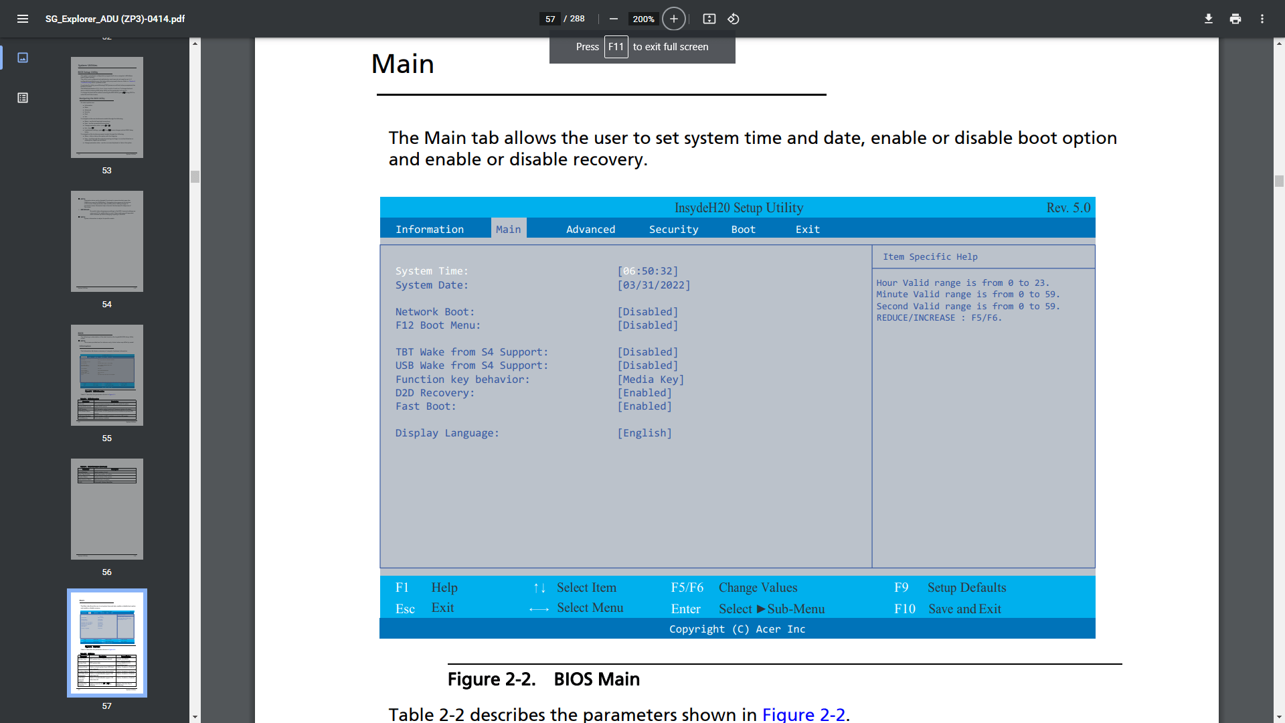The height and width of the screenshot is (723, 1285).
Task: Rotate the document counterclockwise
Action: (734, 19)
